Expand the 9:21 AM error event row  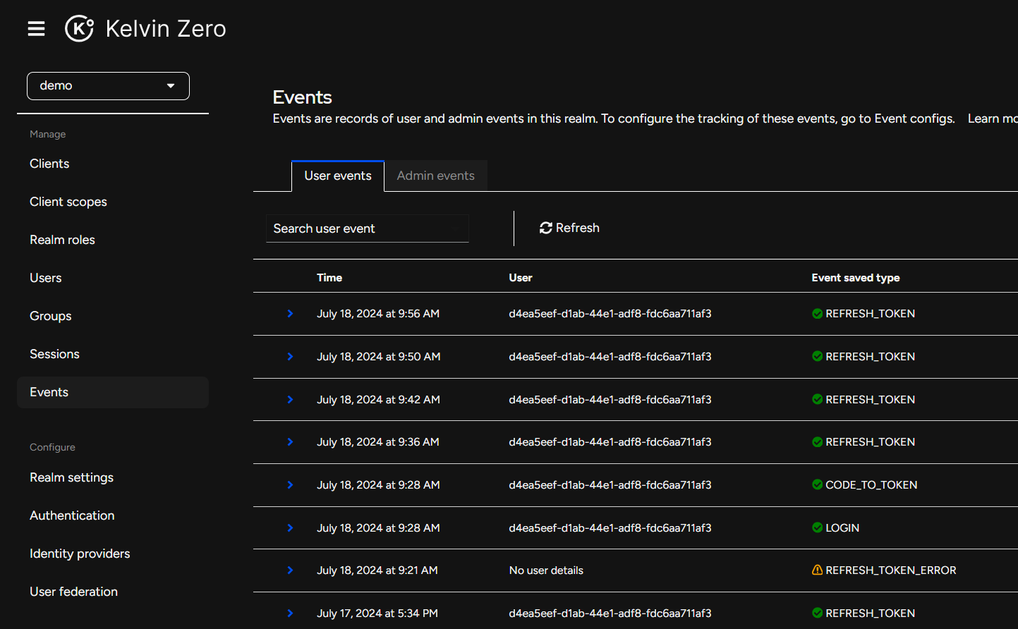(290, 570)
